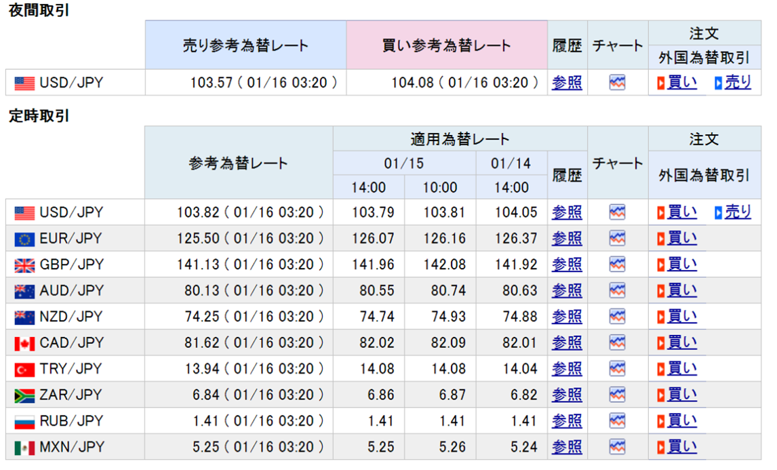Click the 6.87 ZAR/JPY rate
777x470 pixels.
point(452,395)
